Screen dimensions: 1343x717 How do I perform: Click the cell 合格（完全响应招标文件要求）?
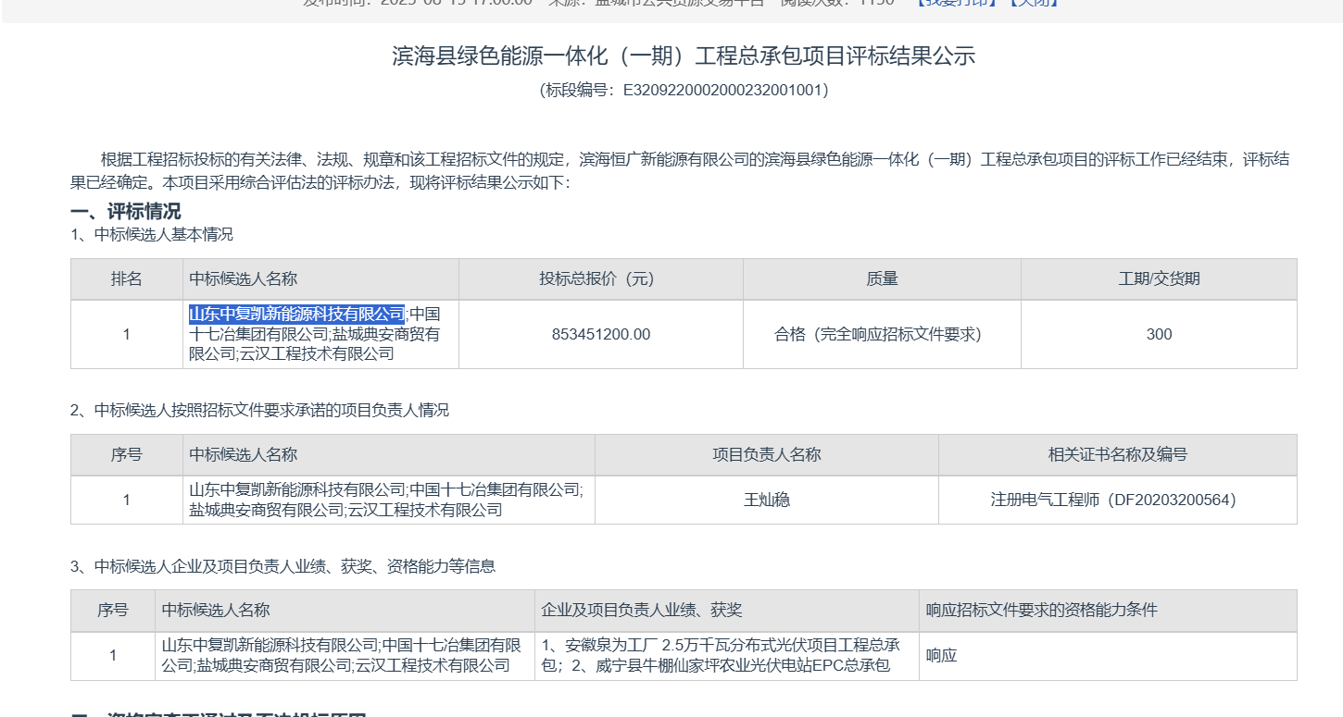tap(882, 335)
